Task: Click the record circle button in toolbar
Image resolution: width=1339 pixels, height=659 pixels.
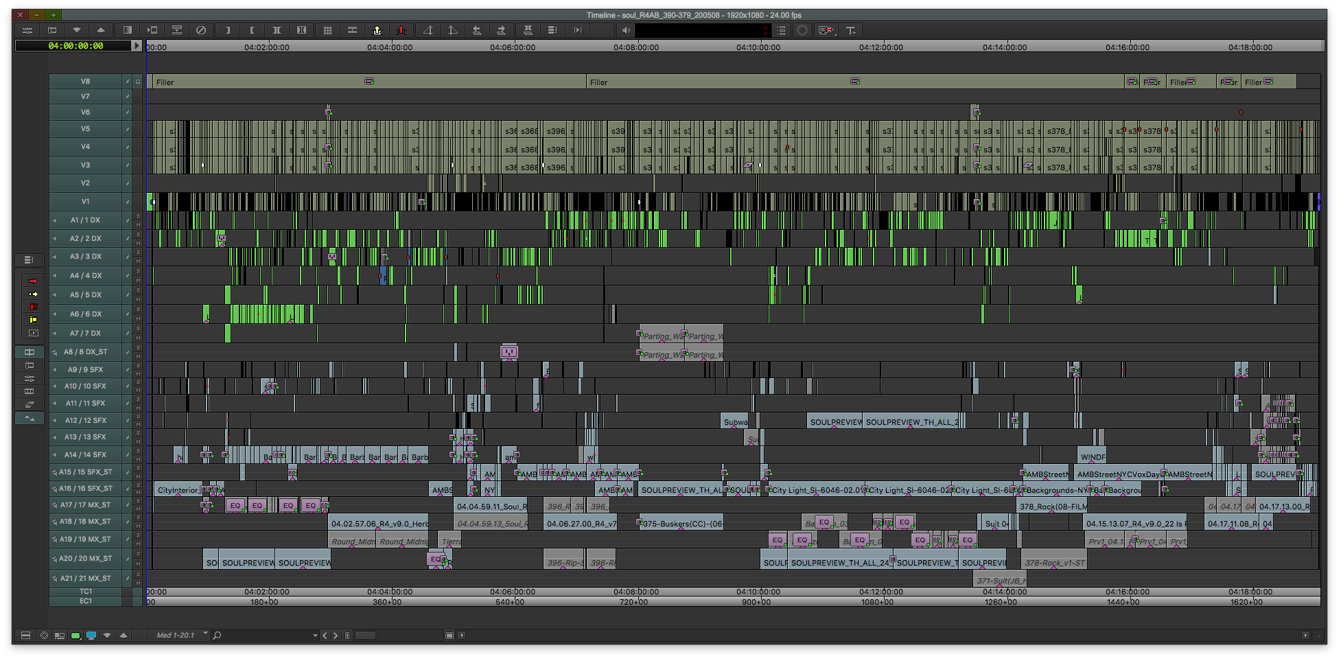Action: (x=802, y=30)
